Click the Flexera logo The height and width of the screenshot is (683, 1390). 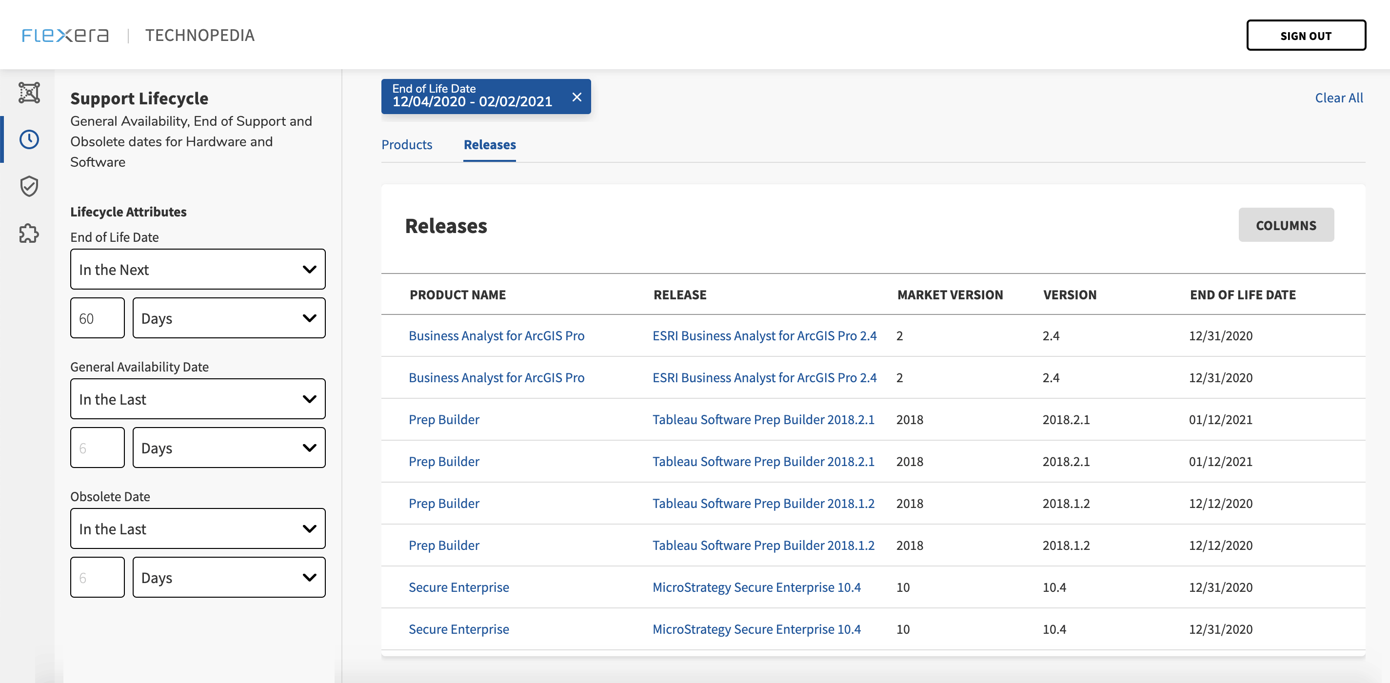coord(65,35)
